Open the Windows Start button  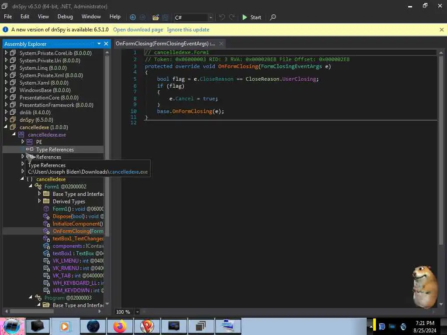click(x=12, y=326)
